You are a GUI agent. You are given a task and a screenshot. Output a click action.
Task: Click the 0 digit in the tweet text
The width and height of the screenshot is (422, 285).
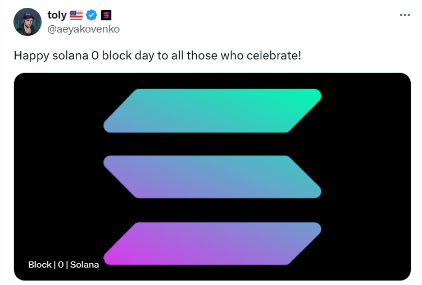(95, 56)
